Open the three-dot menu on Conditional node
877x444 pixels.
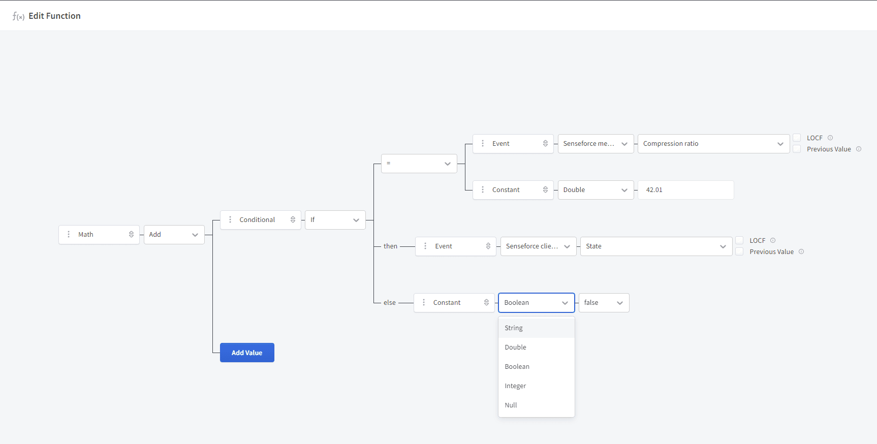click(x=230, y=219)
